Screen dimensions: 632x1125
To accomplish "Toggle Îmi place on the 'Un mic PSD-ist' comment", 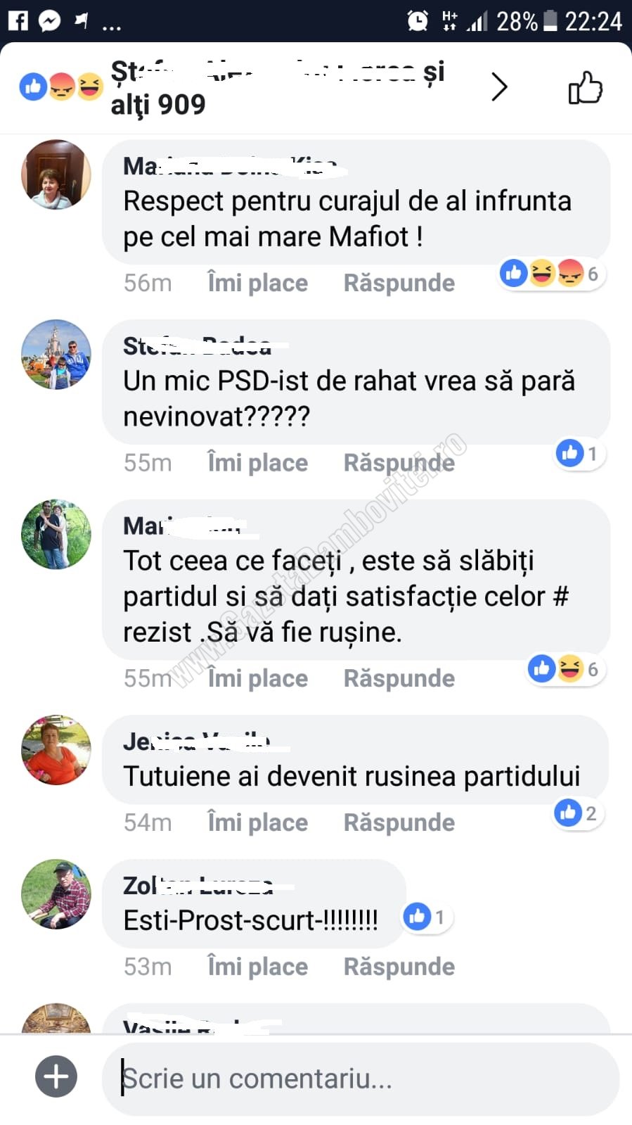I will pos(257,463).
